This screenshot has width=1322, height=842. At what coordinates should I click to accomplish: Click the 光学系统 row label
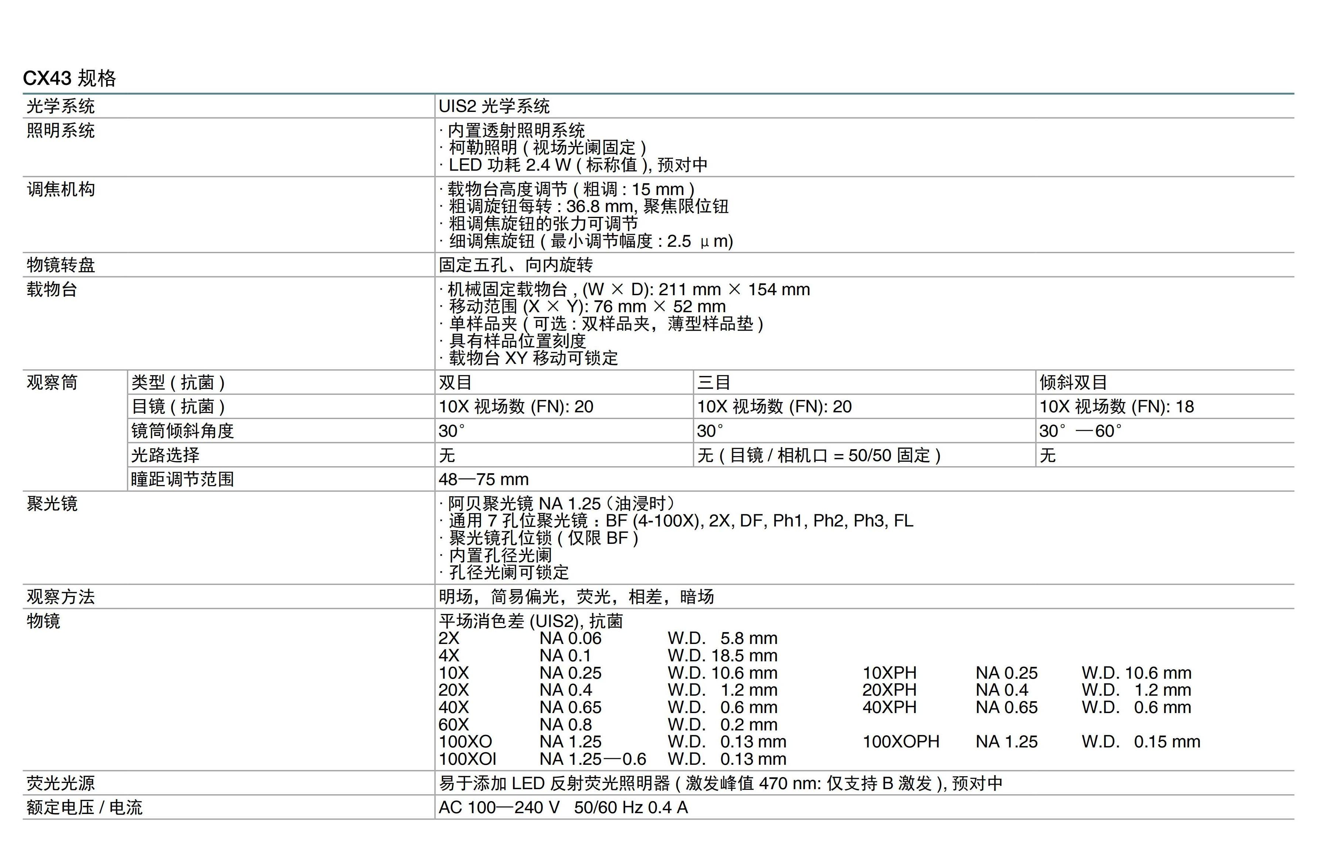[x=60, y=106]
